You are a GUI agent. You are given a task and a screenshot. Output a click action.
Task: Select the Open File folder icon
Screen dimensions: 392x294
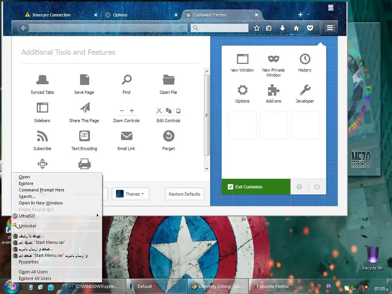[x=168, y=80]
